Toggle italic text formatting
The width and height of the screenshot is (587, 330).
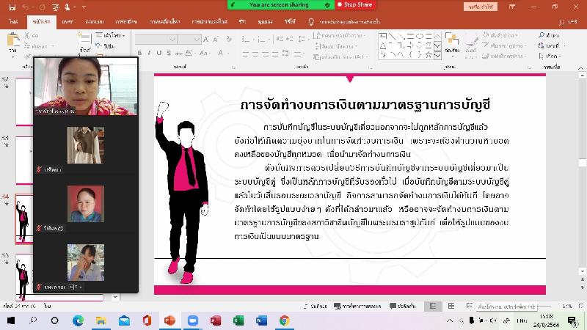(149, 53)
